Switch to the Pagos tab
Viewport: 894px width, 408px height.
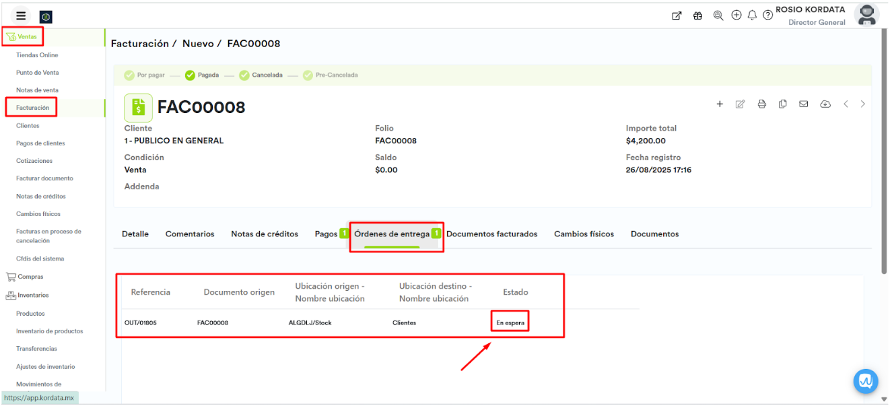(x=326, y=234)
